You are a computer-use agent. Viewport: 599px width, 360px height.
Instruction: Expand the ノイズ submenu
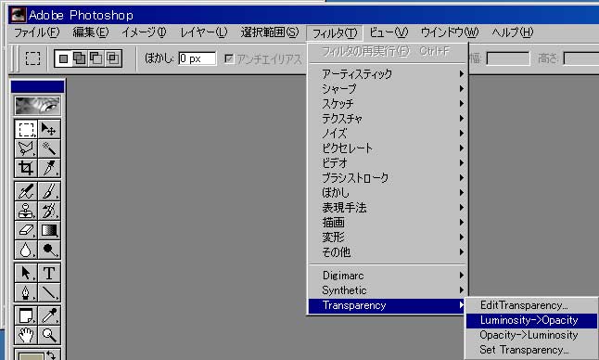pos(388,134)
